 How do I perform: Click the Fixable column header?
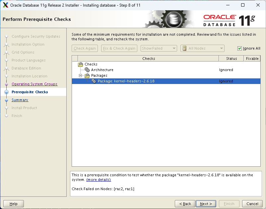(252, 59)
